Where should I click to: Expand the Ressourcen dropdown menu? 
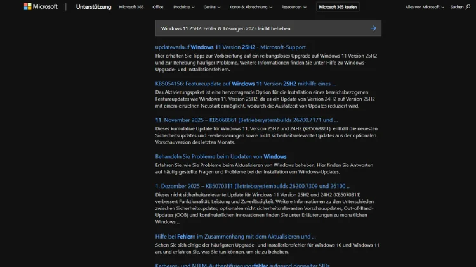pos(294,7)
